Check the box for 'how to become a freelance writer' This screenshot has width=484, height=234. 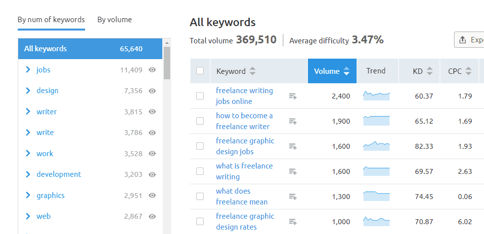point(200,121)
